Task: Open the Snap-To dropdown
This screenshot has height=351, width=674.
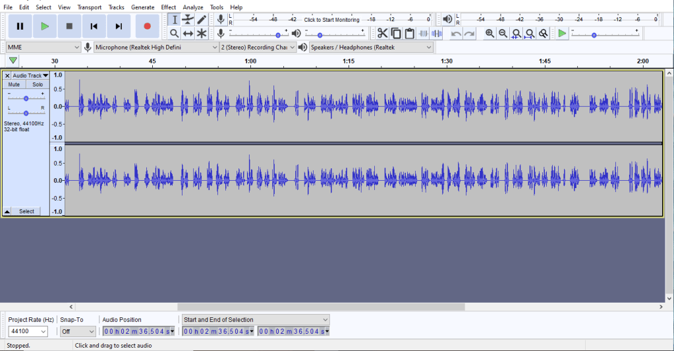Action: coord(78,331)
